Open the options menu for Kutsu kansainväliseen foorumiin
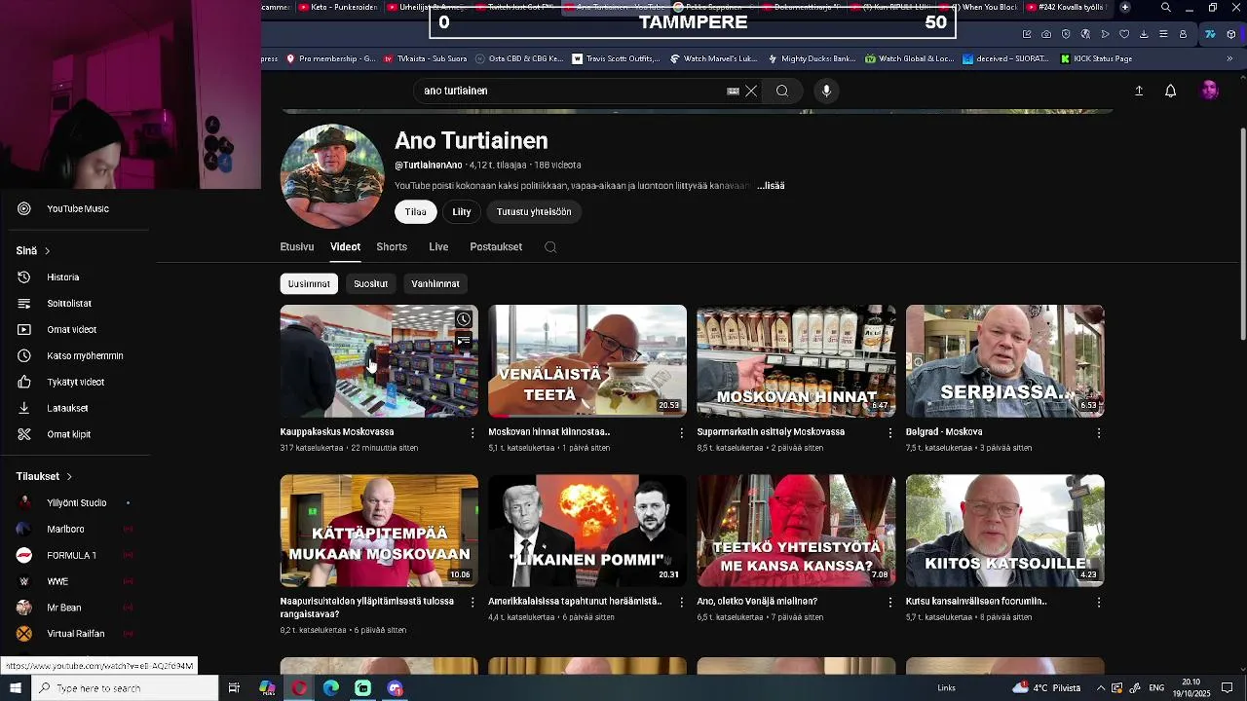This screenshot has height=701, width=1247. 1098,602
